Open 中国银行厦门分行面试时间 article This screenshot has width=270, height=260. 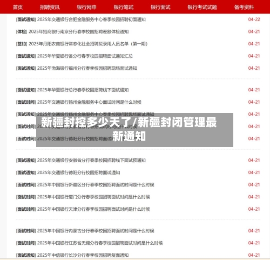(x=93, y=197)
